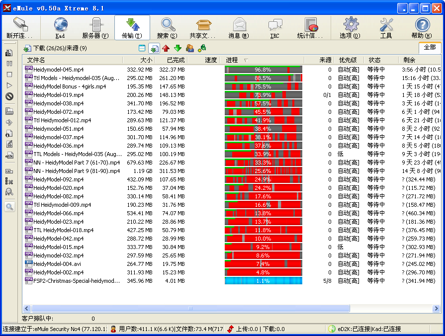
Task: Open the Shared Files (共享文) page
Action: [x=203, y=28]
